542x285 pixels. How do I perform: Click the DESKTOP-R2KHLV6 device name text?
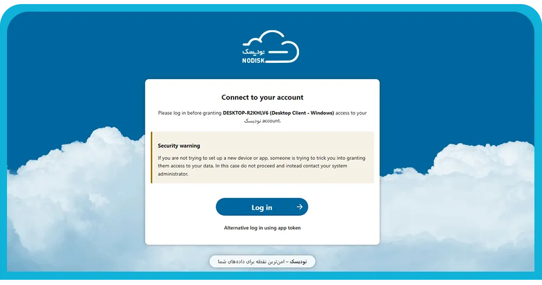click(245, 113)
